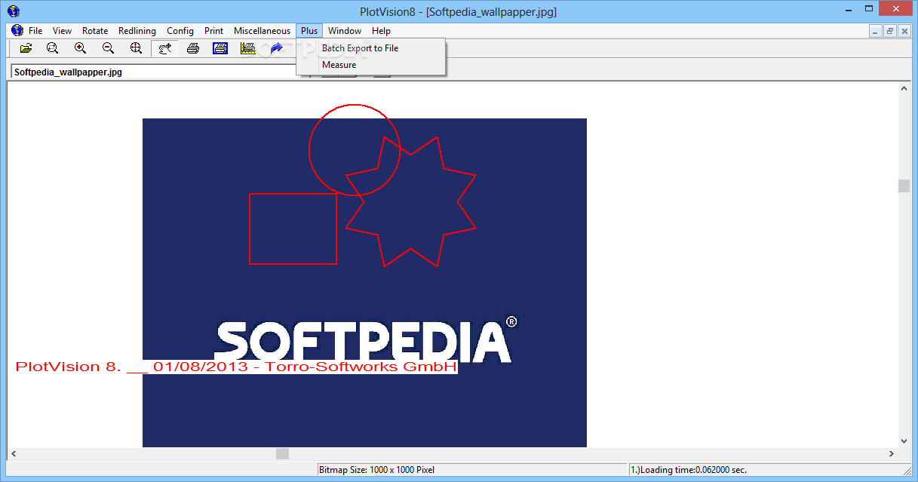Restore down the inner document window
This screenshot has height=482, width=918.
pos(889,31)
